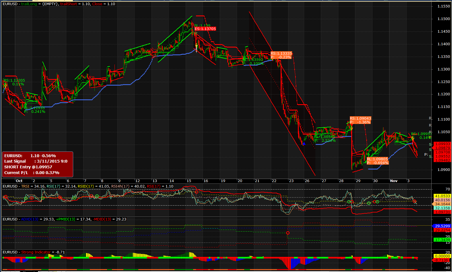452x272 pixels.
Task: Click the 40.0156 RSI4h value tag
Action: (442, 200)
